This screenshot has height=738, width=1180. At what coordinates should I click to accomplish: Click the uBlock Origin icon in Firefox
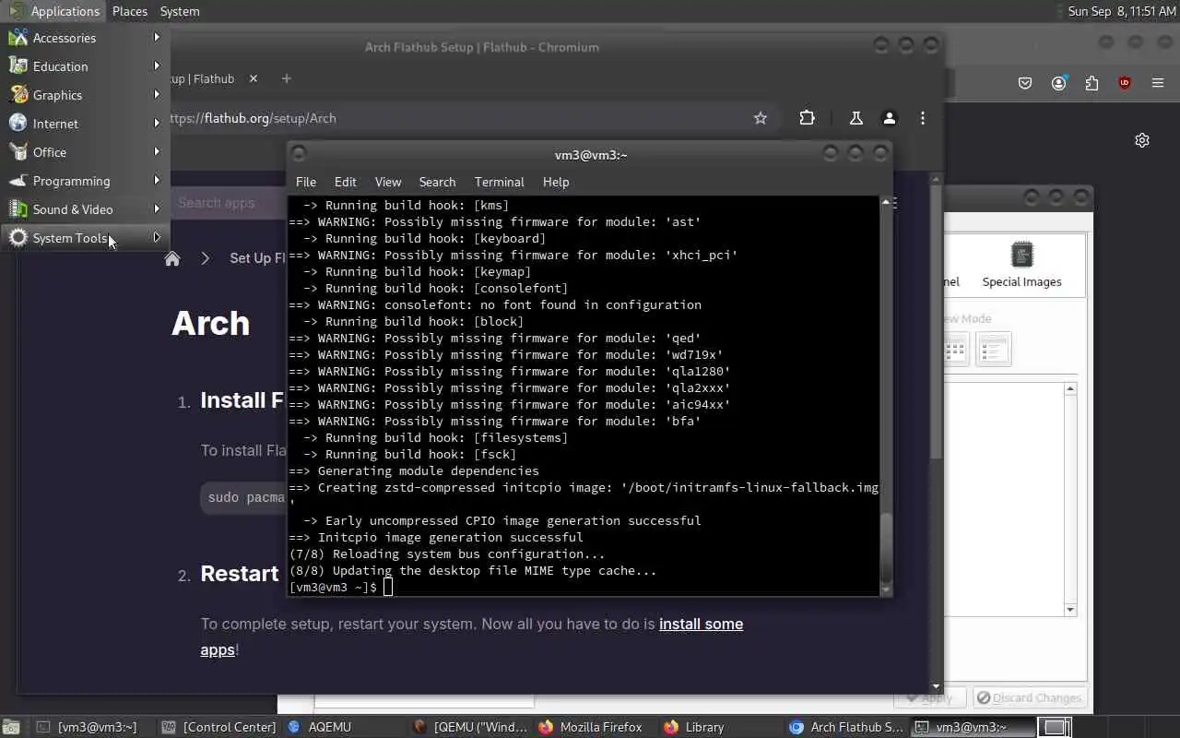(x=1125, y=83)
